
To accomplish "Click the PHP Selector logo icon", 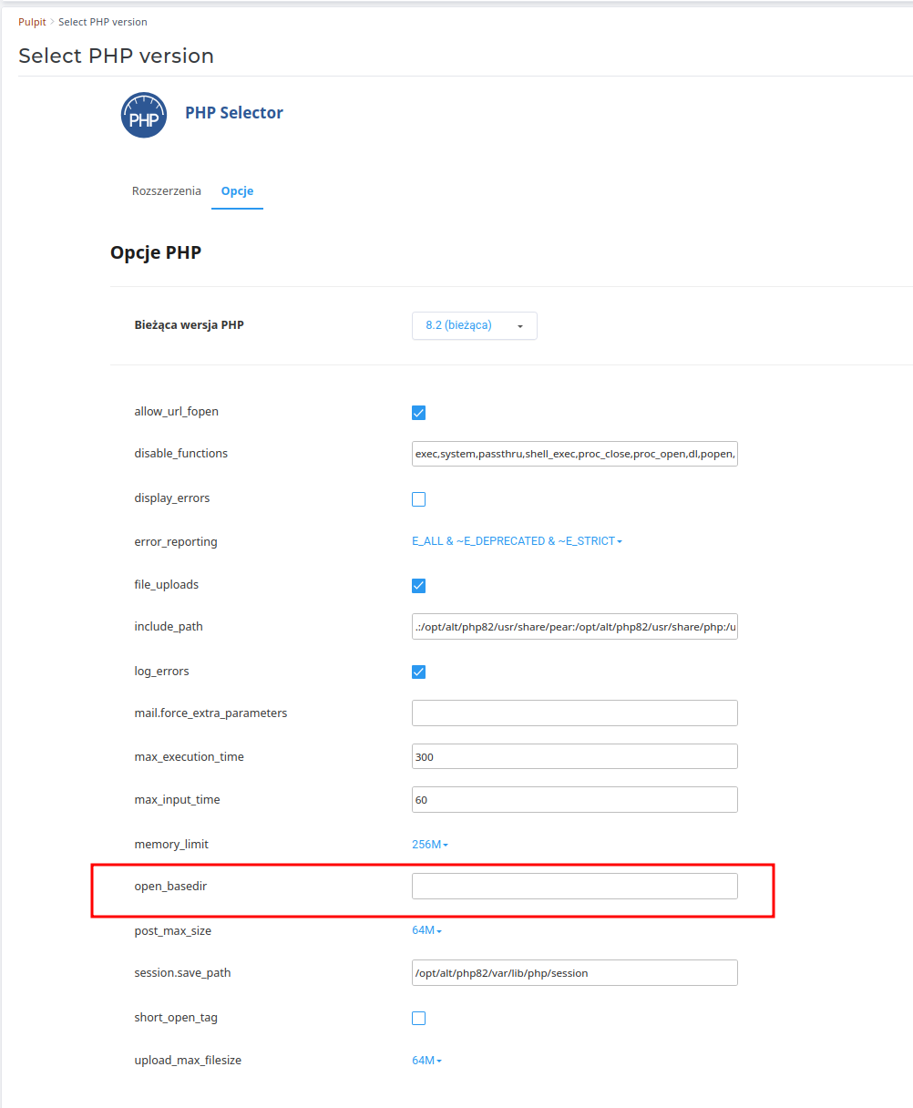I will click(144, 115).
